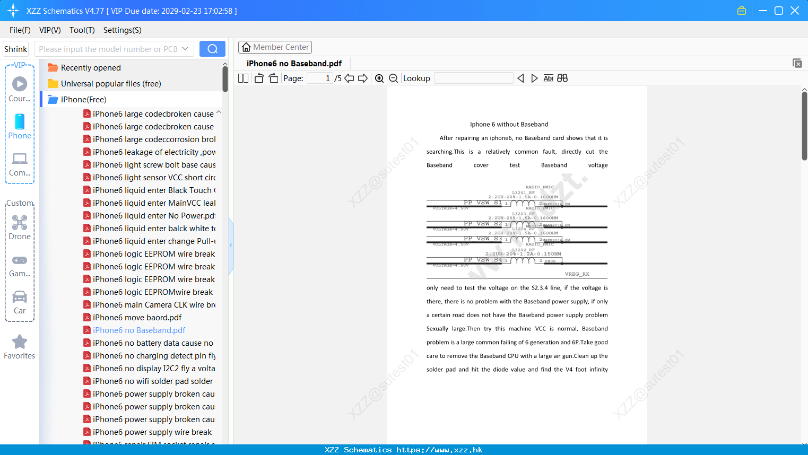Toggle the Abi whole-word match icon
Image resolution: width=808 pixels, height=455 pixels.
click(x=549, y=78)
